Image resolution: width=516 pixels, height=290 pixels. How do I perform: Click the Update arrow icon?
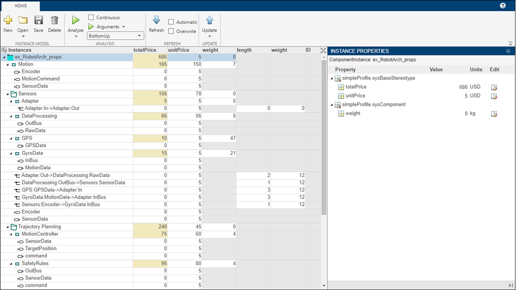coord(209,20)
